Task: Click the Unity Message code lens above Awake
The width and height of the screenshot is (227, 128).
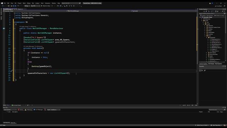Action: click(x=33, y=47)
